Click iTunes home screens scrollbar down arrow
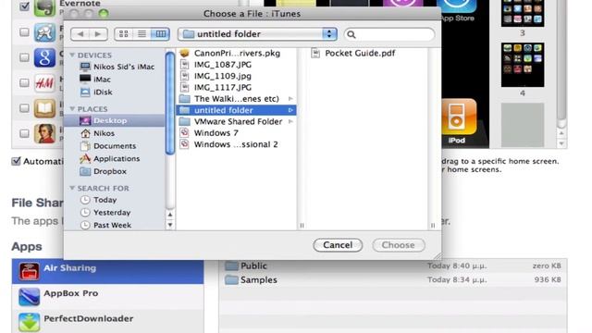 [561, 143]
